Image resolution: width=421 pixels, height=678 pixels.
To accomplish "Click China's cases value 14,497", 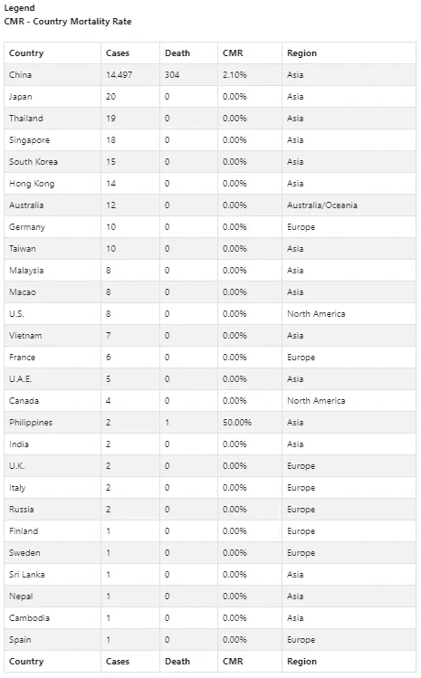I will [x=119, y=75].
